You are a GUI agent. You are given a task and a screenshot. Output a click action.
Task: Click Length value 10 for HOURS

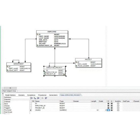point(95,110)
